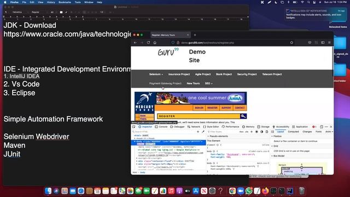Bookmark this page with the star icon
The width and height of the screenshot is (350, 197).
[x=291, y=43]
